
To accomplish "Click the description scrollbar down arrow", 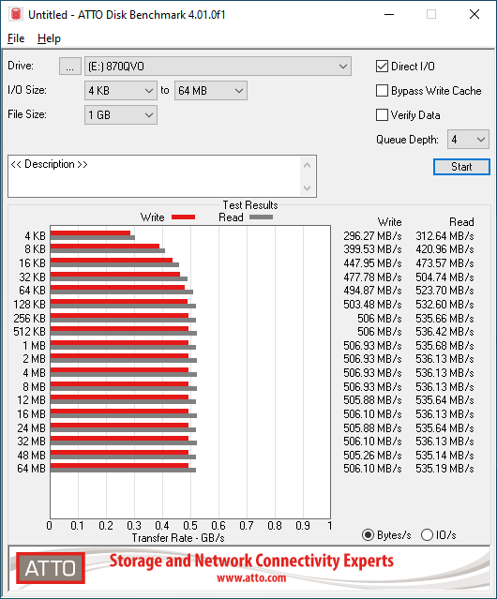I will point(308,187).
